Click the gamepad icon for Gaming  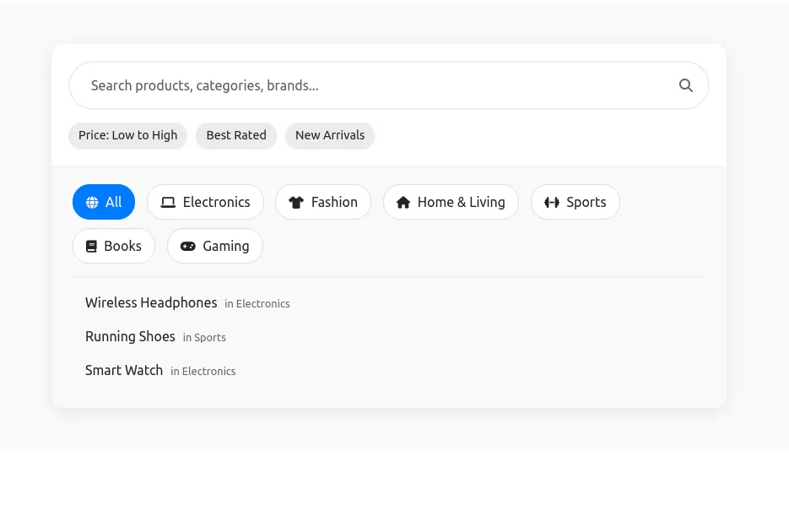coord(187,247)
